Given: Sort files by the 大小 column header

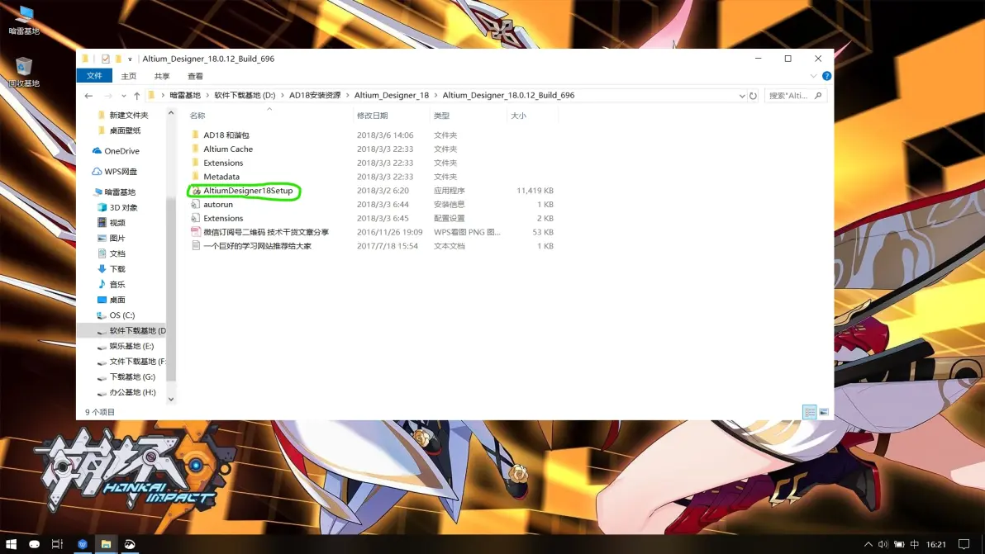Looking at the screenshot, I should coord(532,116).
